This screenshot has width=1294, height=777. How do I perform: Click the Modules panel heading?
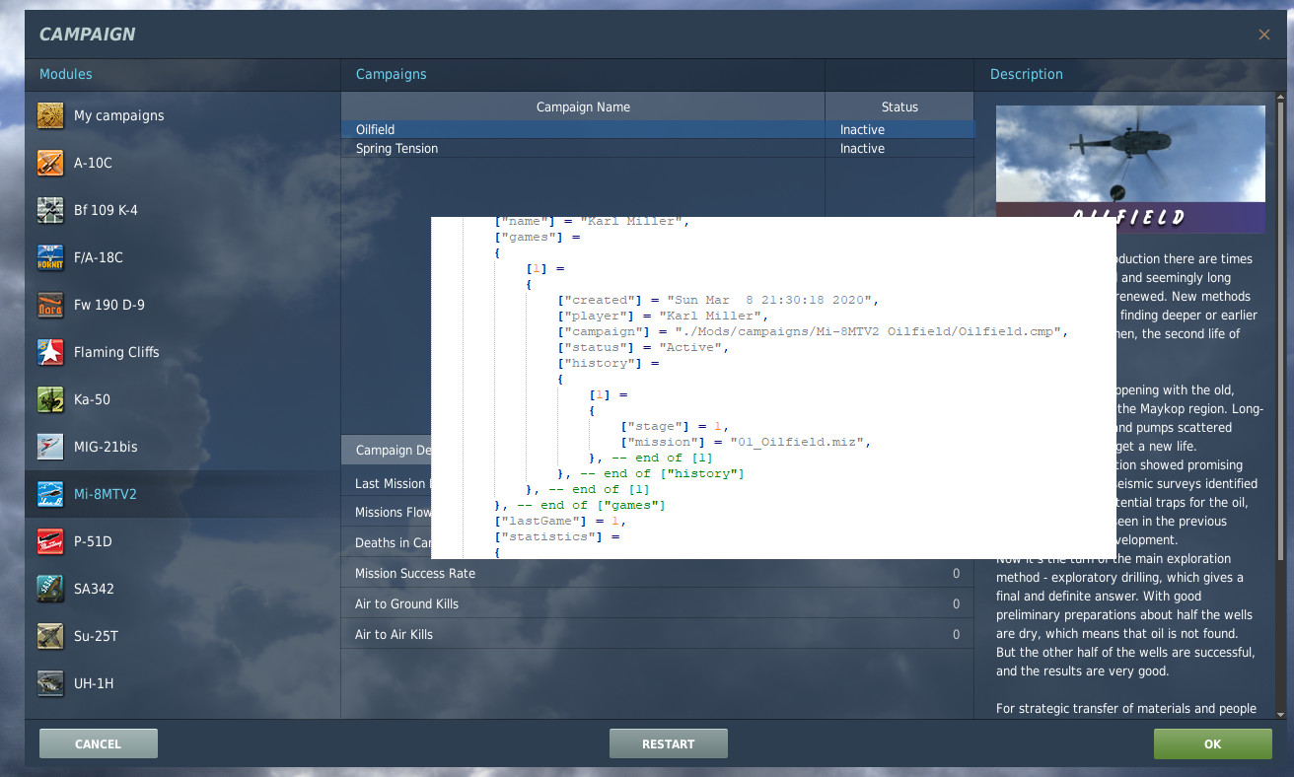pyautogui.click(x=66, y=74)
